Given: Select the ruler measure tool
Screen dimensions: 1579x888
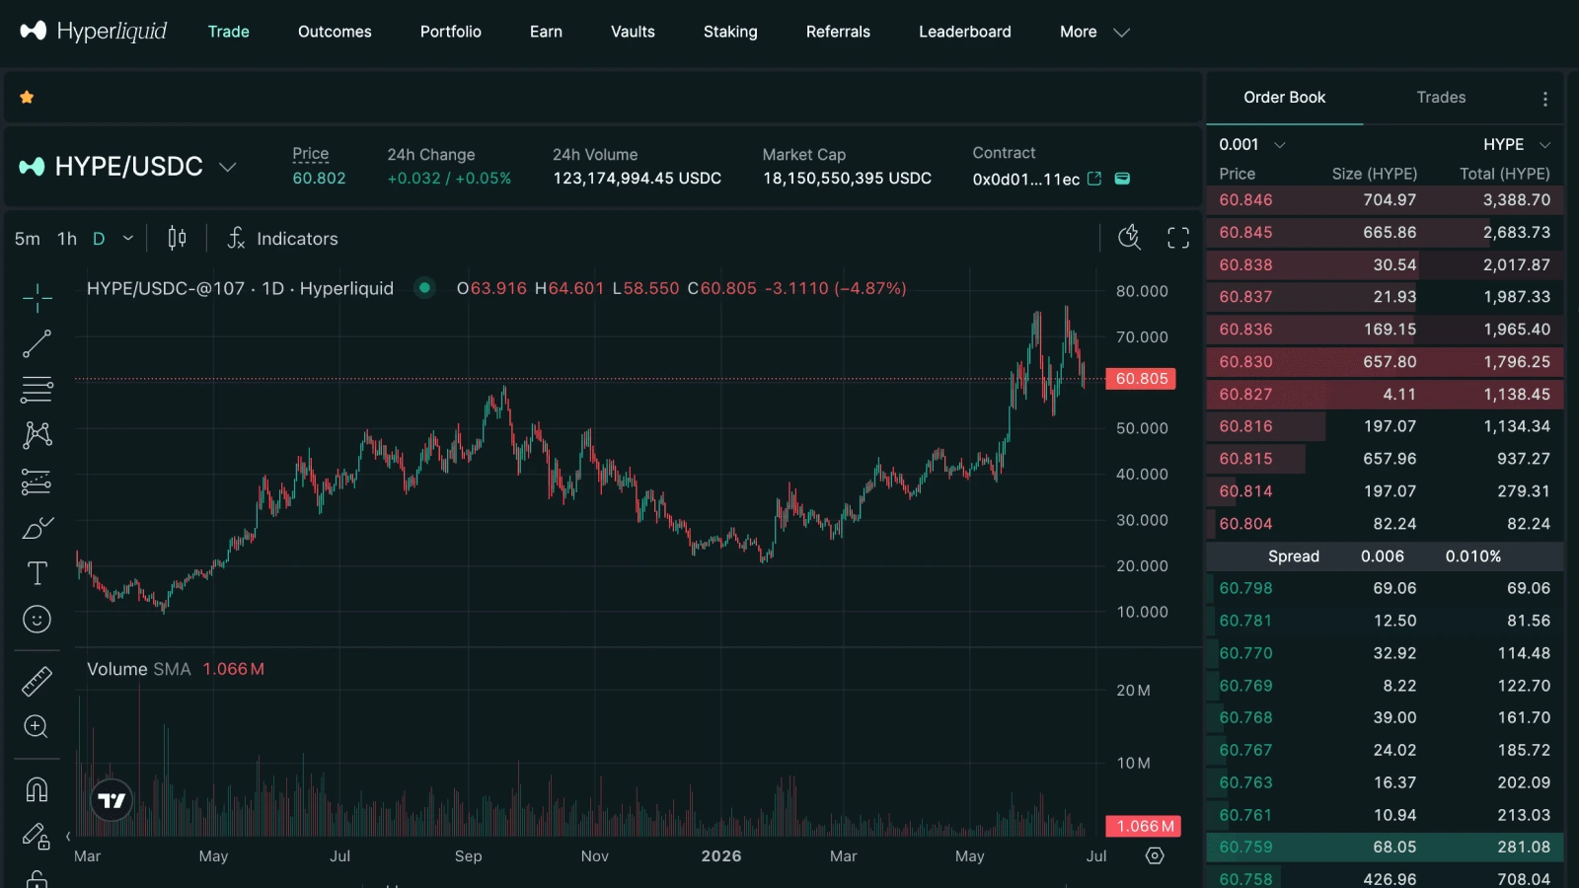Looking at the screenshot, I should click(x=37, y=681).
